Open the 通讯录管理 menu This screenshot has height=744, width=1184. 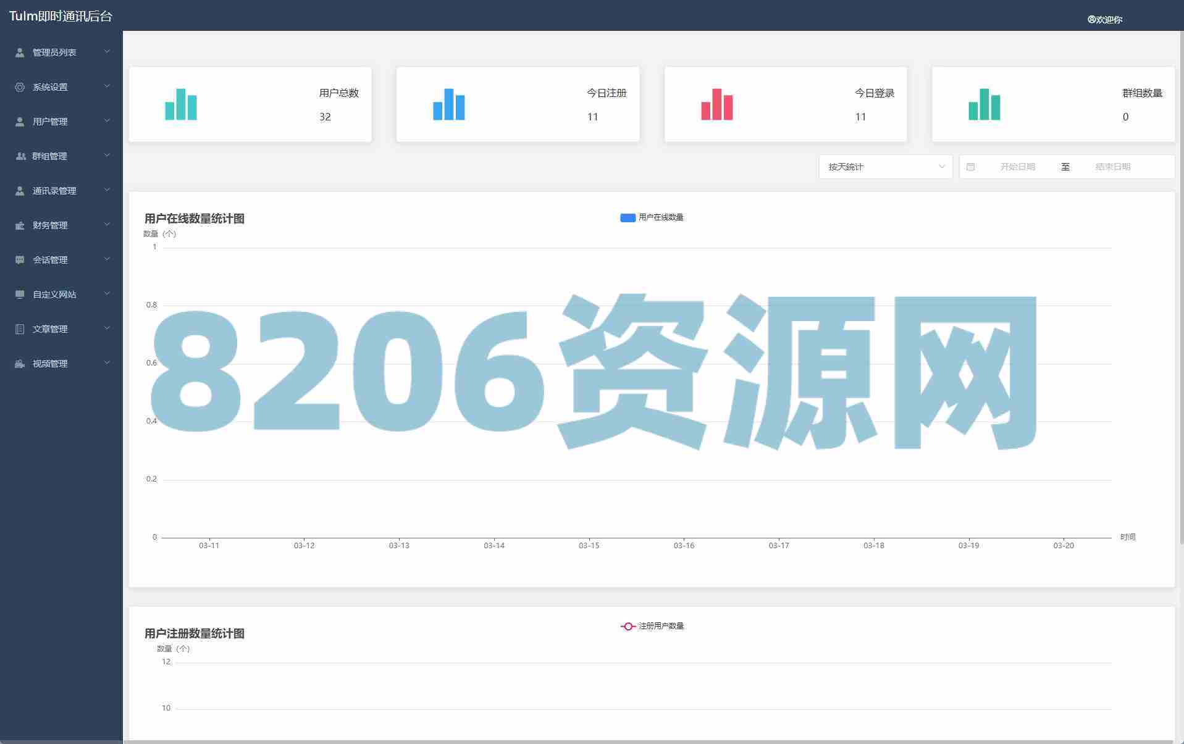pos(61,191)
